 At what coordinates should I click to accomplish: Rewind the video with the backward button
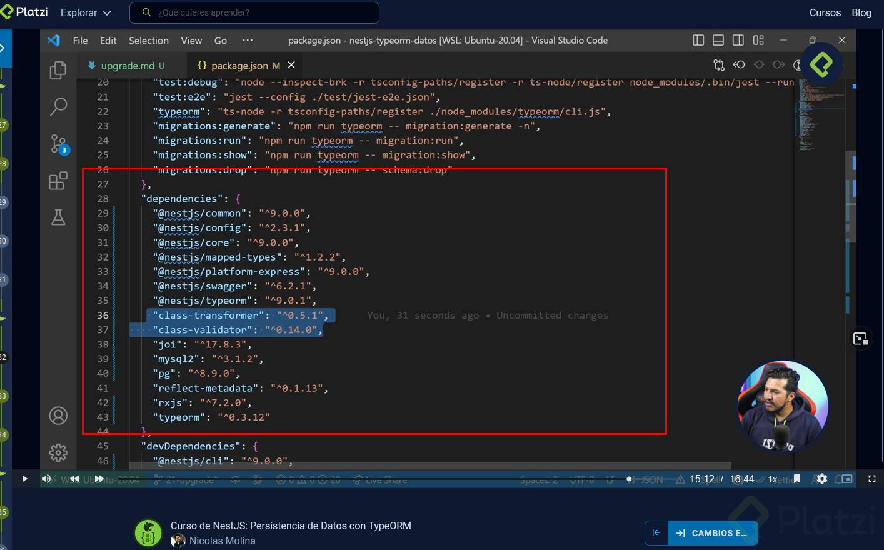click(74, 479)
